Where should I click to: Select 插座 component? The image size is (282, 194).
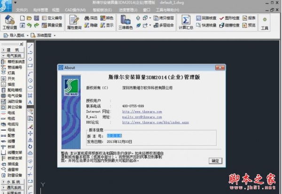coord(8,84)
